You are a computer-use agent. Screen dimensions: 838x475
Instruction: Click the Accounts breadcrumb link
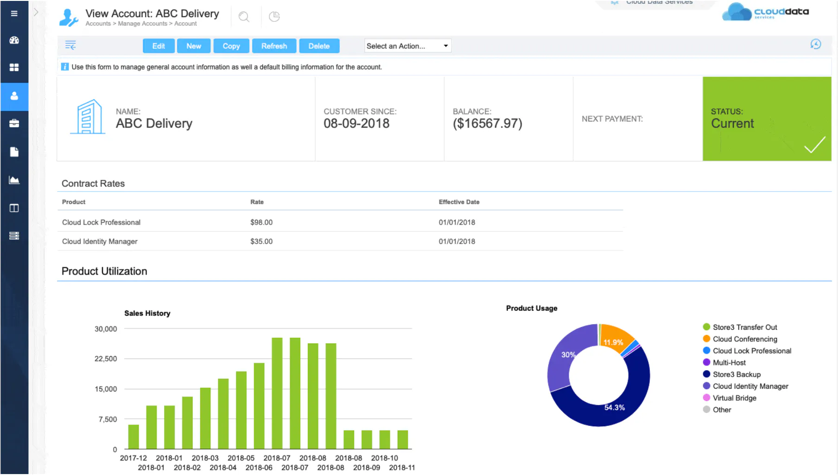(x=98, y=24)
